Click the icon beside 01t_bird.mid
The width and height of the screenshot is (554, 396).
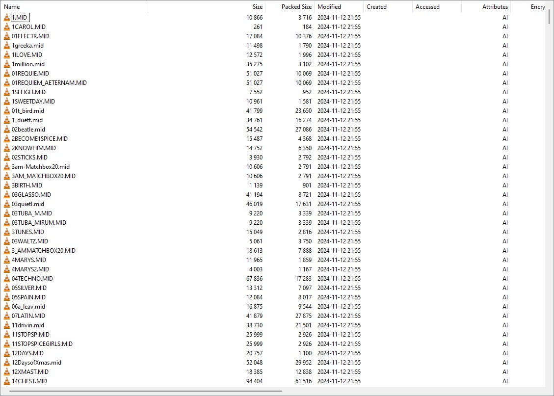pyautogui.click(x=7, y=111)
